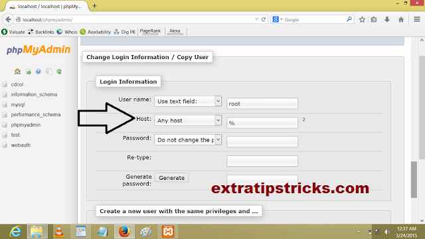
Task: Click the Firefox taskbar icon
Action: [x=124, y=232]
